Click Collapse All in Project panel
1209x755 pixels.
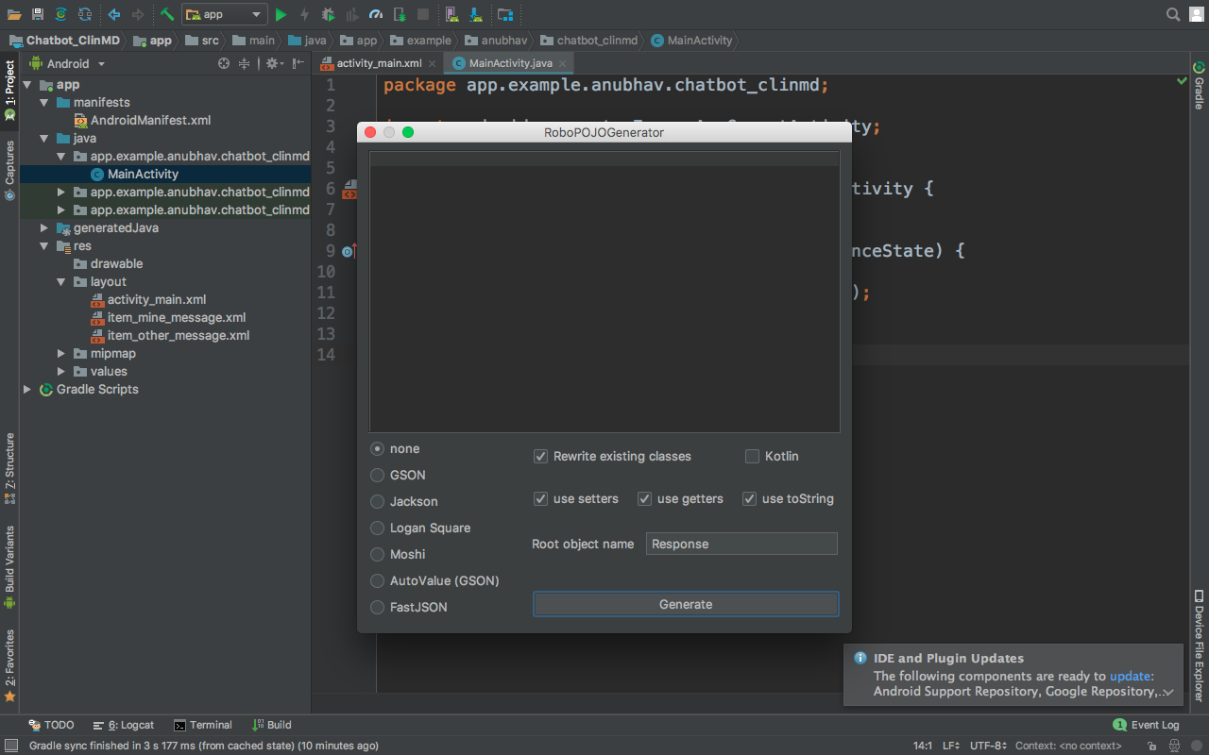244,63
